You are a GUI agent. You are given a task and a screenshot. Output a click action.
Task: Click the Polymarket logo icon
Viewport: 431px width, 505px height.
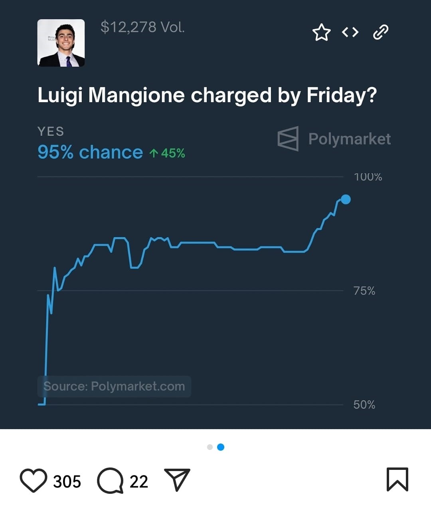(x=288, y=139)
